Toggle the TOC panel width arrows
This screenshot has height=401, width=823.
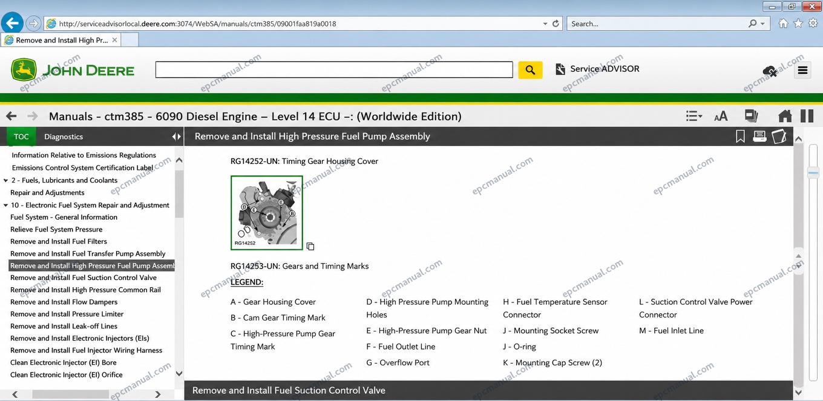(x=176, y=137)
